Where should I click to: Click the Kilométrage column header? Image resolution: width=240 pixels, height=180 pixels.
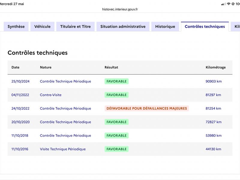[x=216, y=67]
